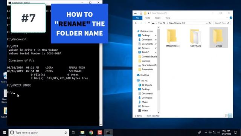Open the People icon in taskbar
This screenshot has height=136, width=241.
pos(200,133)
